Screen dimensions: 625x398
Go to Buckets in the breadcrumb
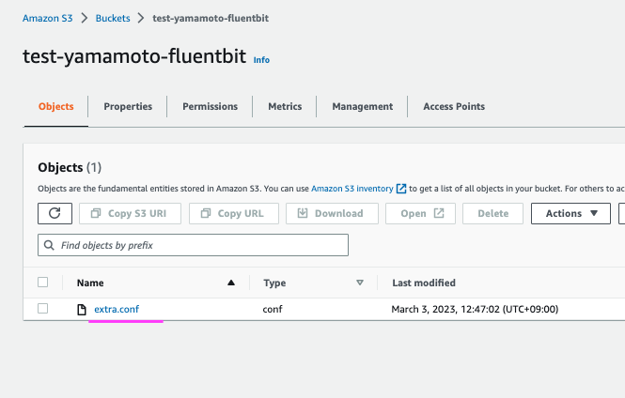point(113,19)
